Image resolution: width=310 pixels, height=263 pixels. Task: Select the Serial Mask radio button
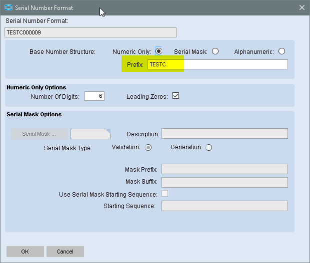pos(215,51)
